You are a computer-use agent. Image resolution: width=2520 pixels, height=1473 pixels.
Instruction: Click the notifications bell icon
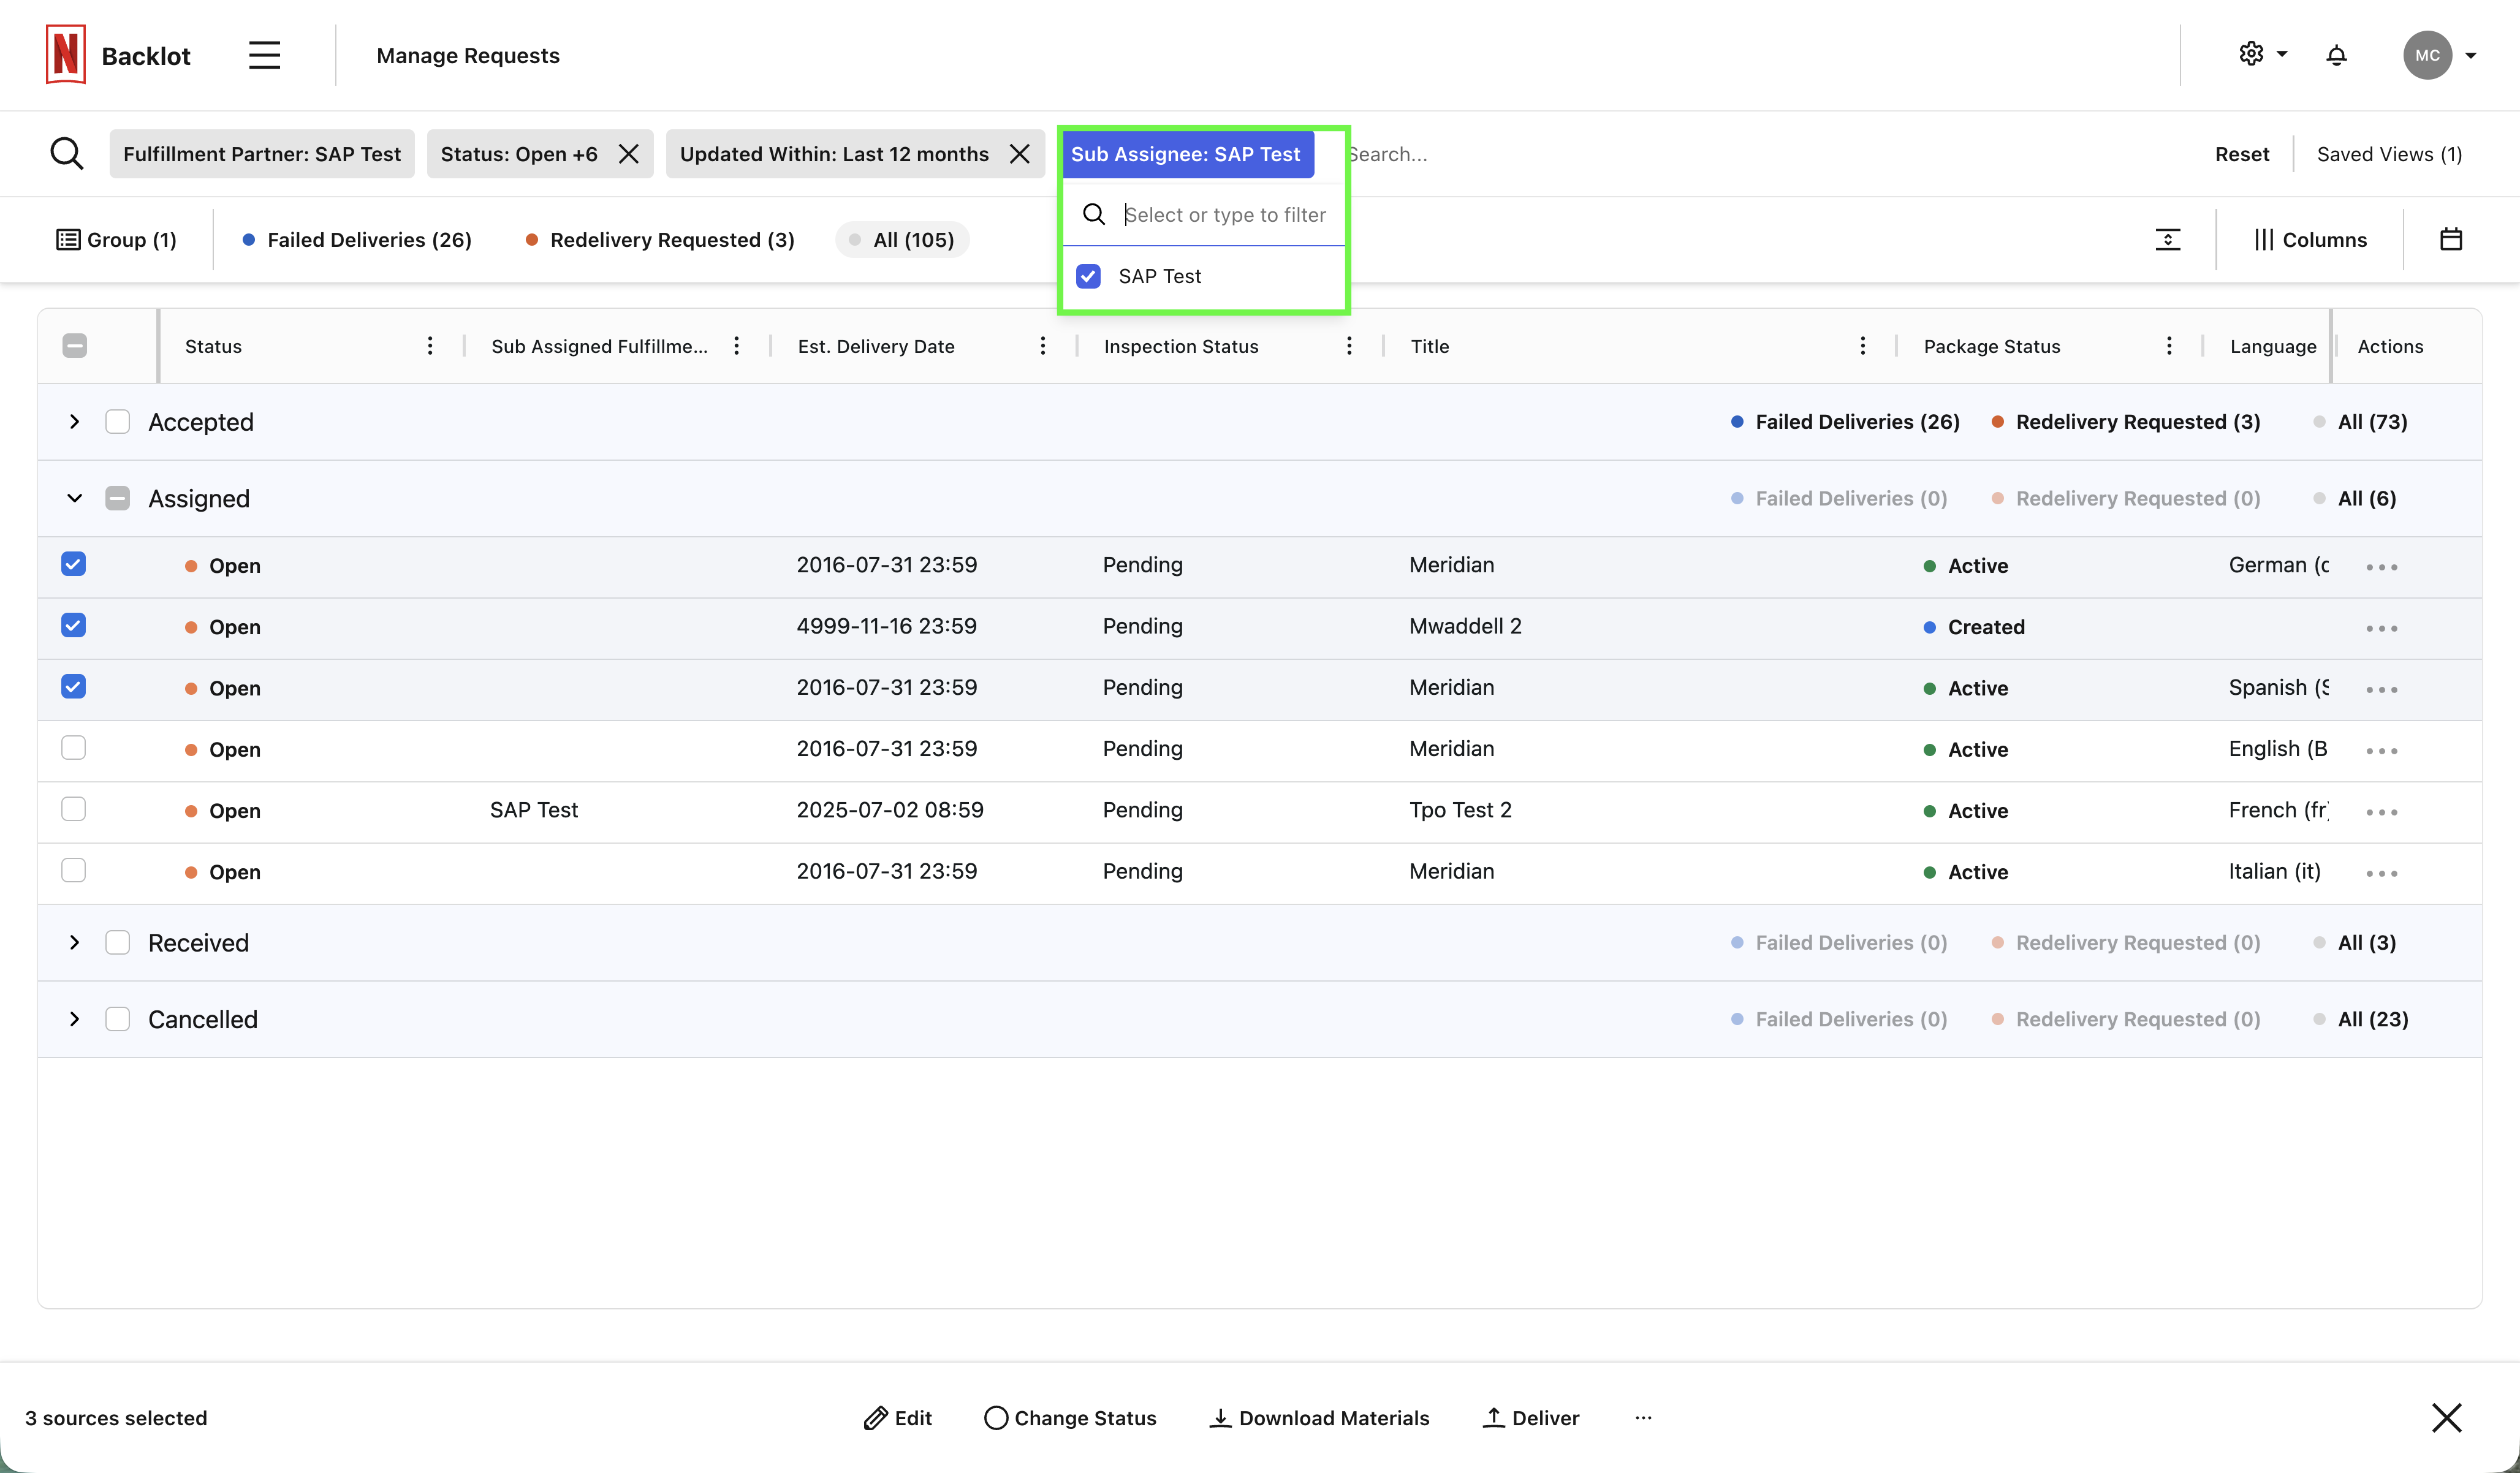tap(2336, 55)
